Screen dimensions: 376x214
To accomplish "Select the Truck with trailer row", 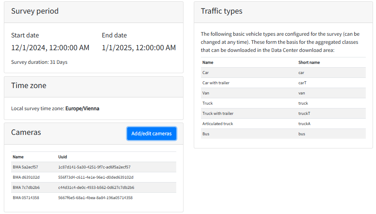I will coord(283,114).
